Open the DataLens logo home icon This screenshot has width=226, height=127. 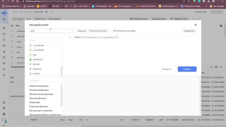[4, 13]
